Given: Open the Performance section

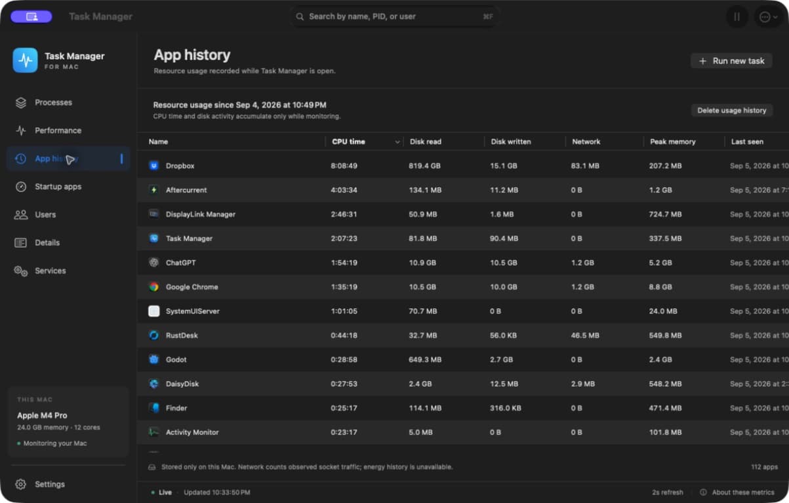Looking at the screenshot, I should (68, 130).
